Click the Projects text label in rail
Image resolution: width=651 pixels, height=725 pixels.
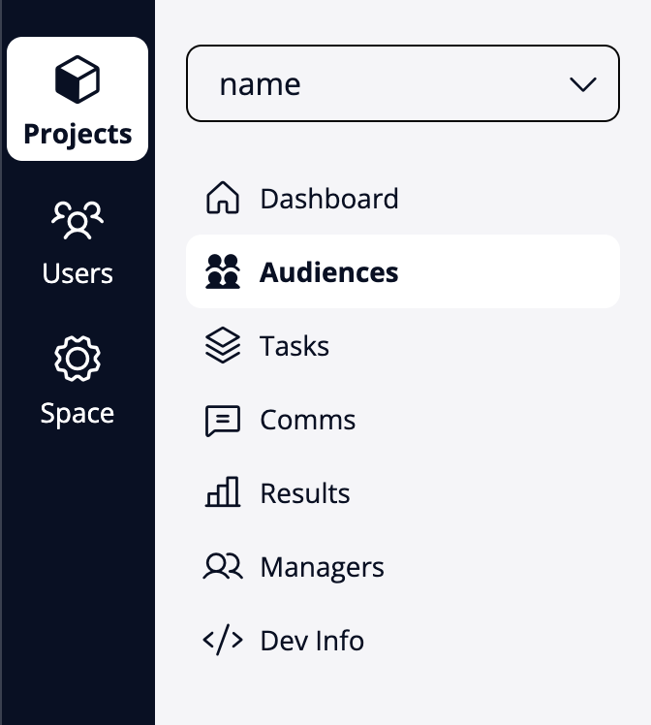pyautogui.click(x=77, y=134)
